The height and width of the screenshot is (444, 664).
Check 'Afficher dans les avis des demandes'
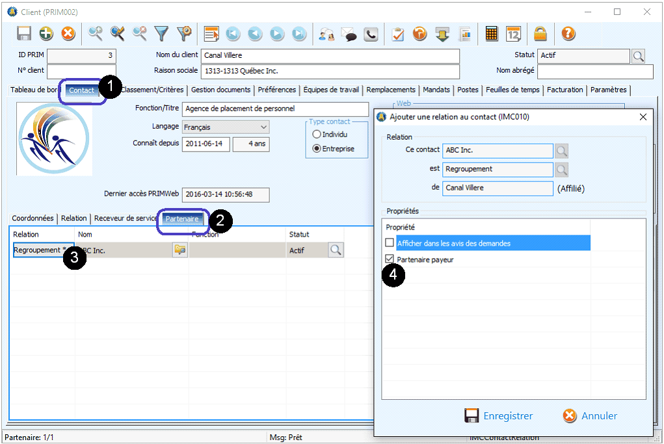390,243
